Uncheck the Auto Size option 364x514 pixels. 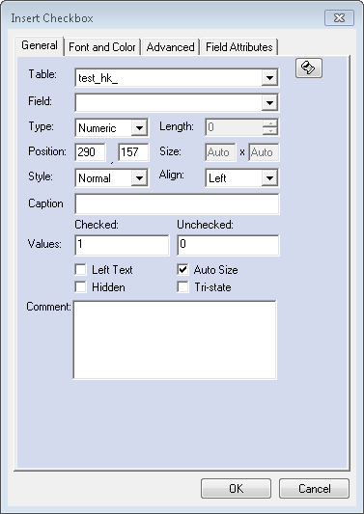(x=182, y=270)
